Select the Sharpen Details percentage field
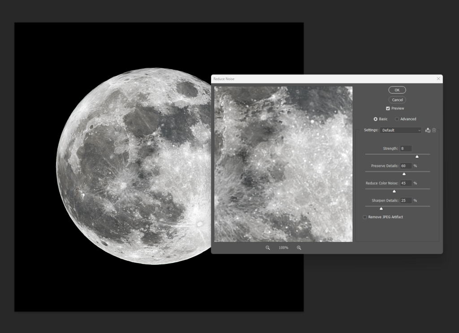This screenshot has width=459, height=333. tap(406, 200)
